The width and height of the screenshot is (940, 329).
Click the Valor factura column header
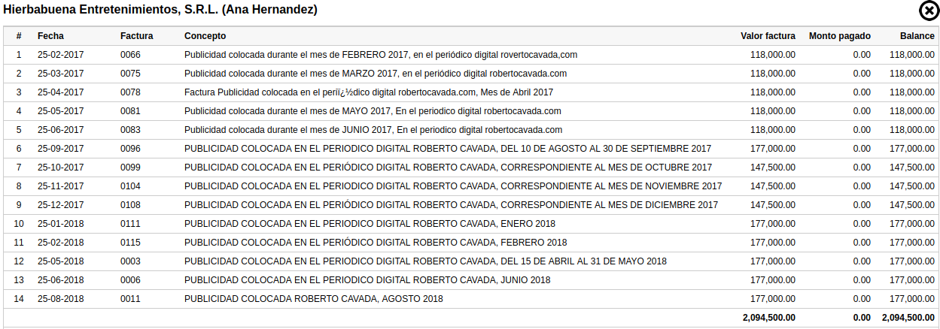[x=768, y=36]
